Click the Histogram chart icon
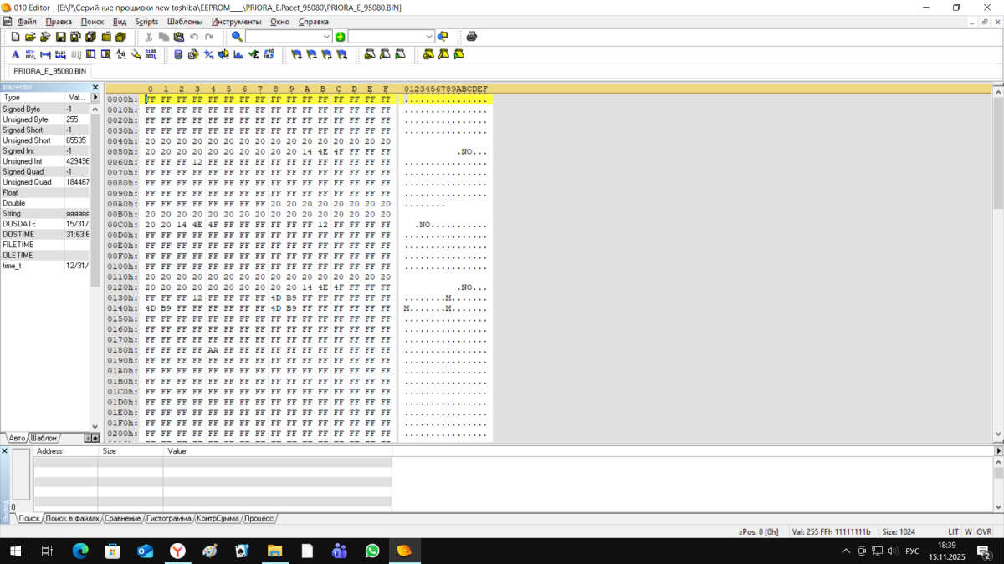1004x564 pixels. 238,54
